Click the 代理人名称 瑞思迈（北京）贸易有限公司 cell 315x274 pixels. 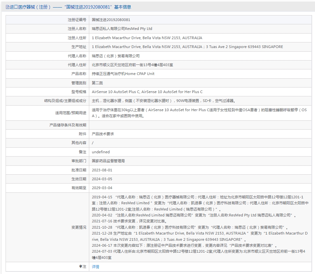(x=200, y=56)
